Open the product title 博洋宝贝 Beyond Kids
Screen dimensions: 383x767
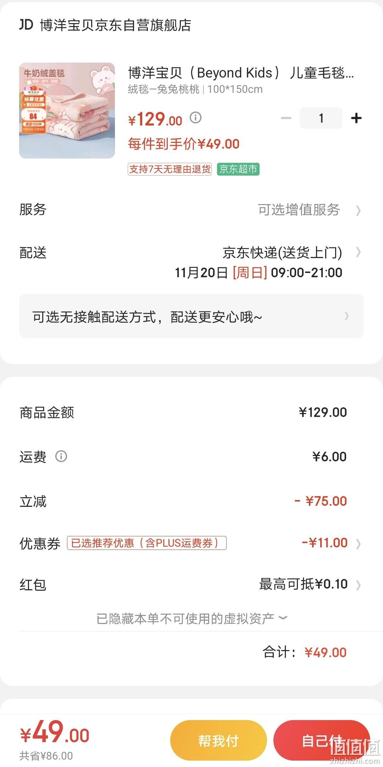pyautogui.click(x=241, y=73)
